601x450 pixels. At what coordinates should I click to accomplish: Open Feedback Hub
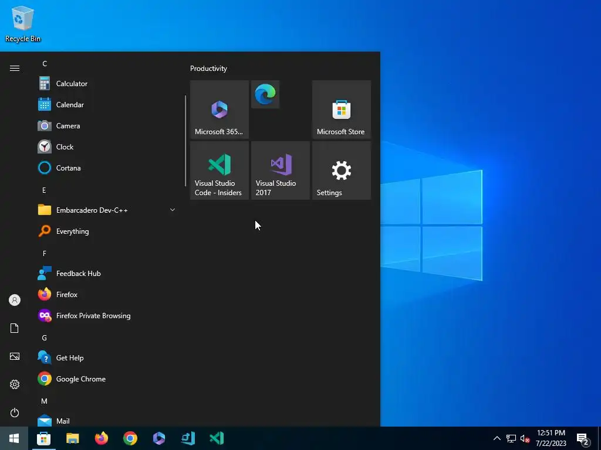coord(107,273)
